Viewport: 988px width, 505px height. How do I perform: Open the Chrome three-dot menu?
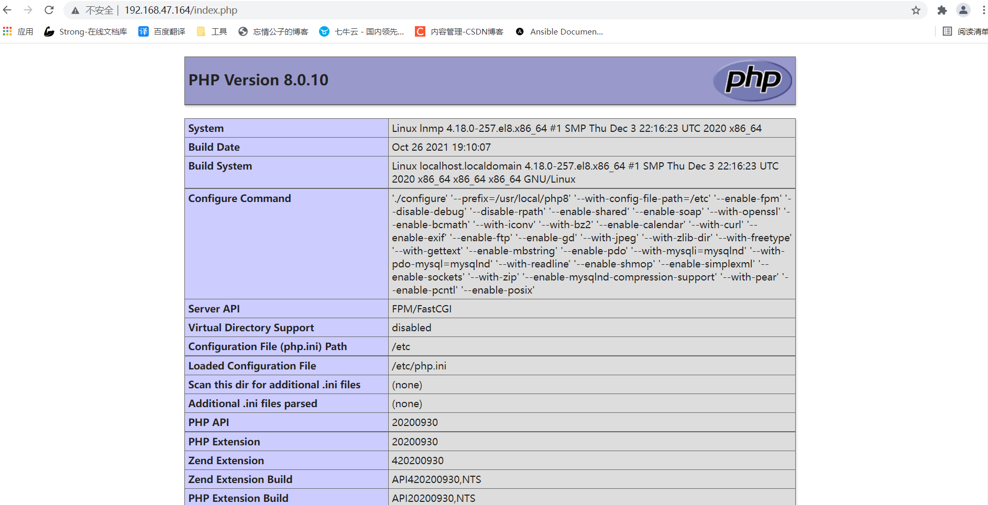pos(983,10)
